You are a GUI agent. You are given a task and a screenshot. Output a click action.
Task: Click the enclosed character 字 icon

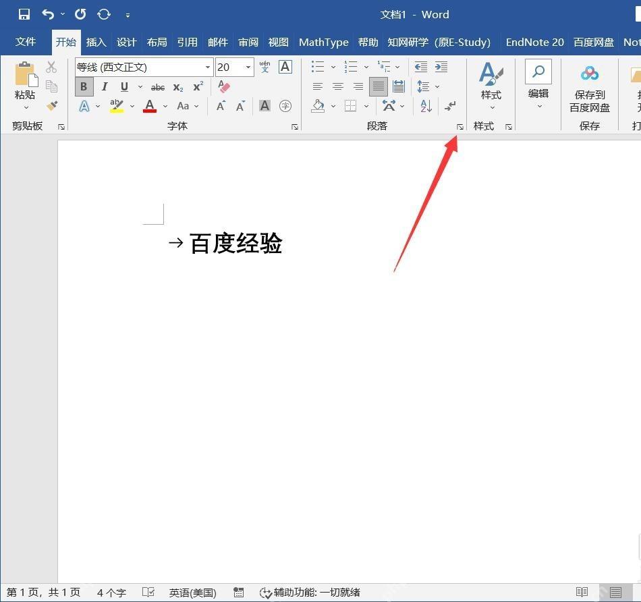(x=285, y=106)
